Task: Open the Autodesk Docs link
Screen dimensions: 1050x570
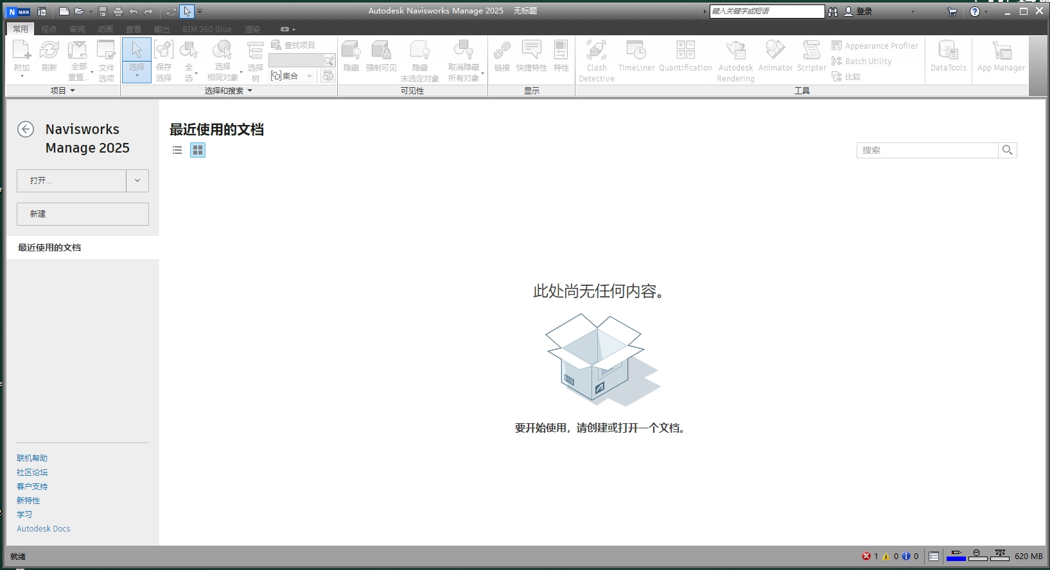Action: 44,528
